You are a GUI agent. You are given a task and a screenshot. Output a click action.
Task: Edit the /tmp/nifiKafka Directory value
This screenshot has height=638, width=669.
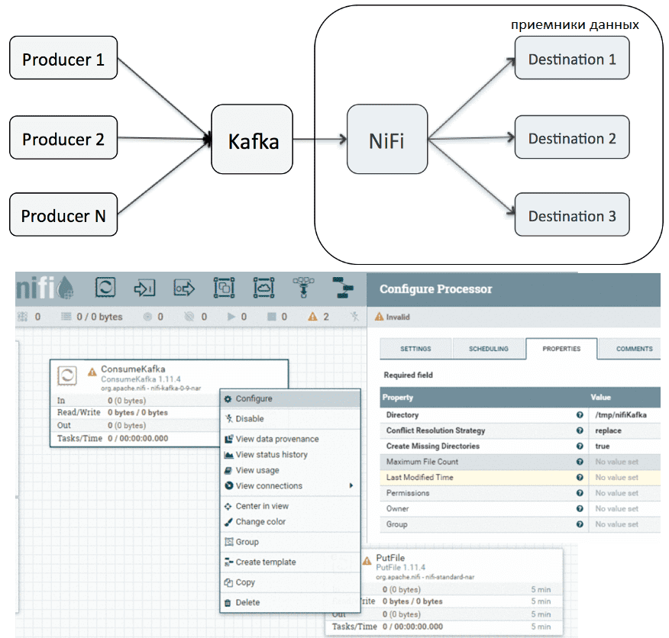tap(620, 414)
